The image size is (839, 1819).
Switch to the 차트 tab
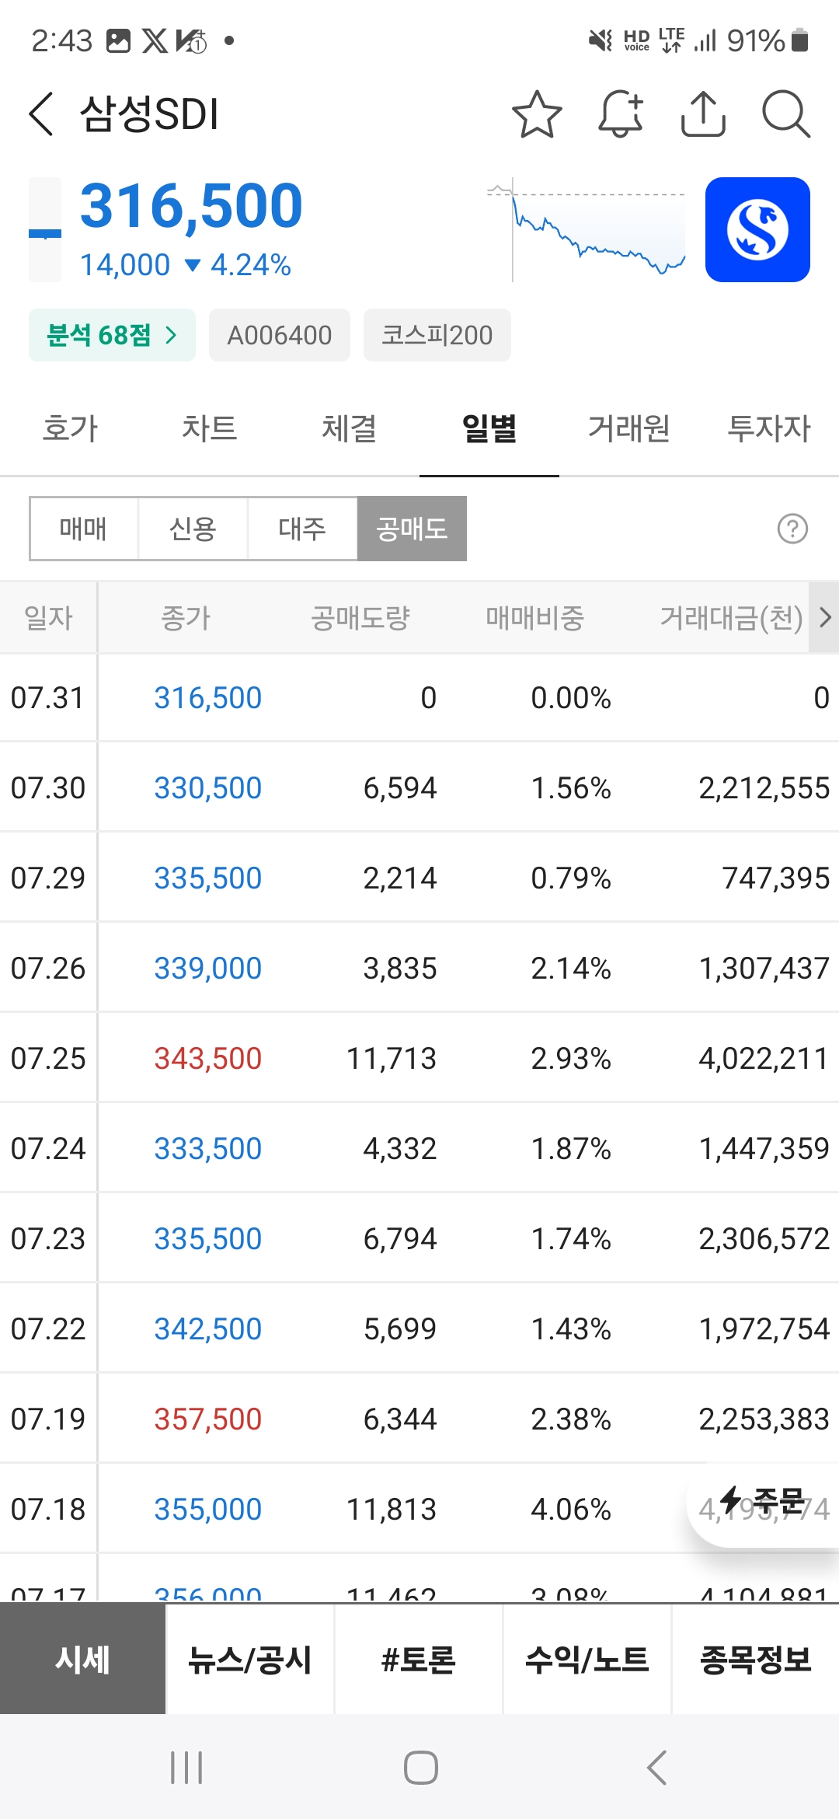pyautogui.click(x=209, y=428)
